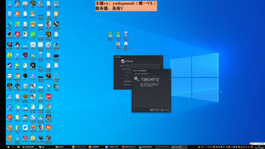This screenshot has height=149, width=265.
Task: Select the green iQIYI desktop icon
Action: click(x=33, y=35)
